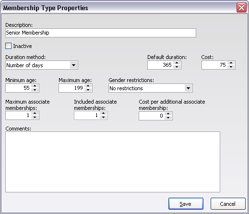Click into the Description text field
Screen dimensions: 249x214
[x=101, y=33]
